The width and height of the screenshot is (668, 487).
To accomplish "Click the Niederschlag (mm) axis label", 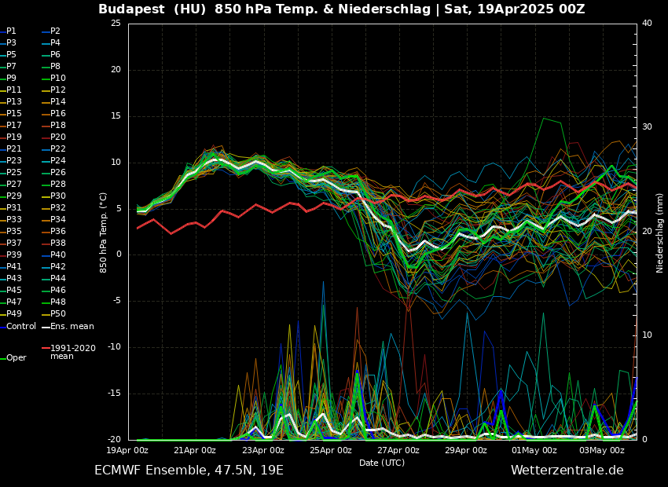I will coord(660,233).
